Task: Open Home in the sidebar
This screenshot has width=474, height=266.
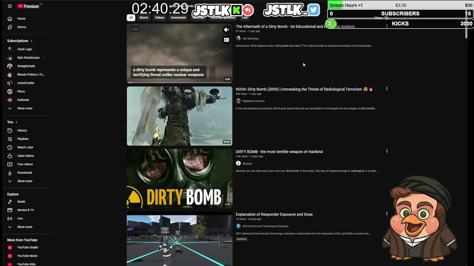Action: (21, 18)
